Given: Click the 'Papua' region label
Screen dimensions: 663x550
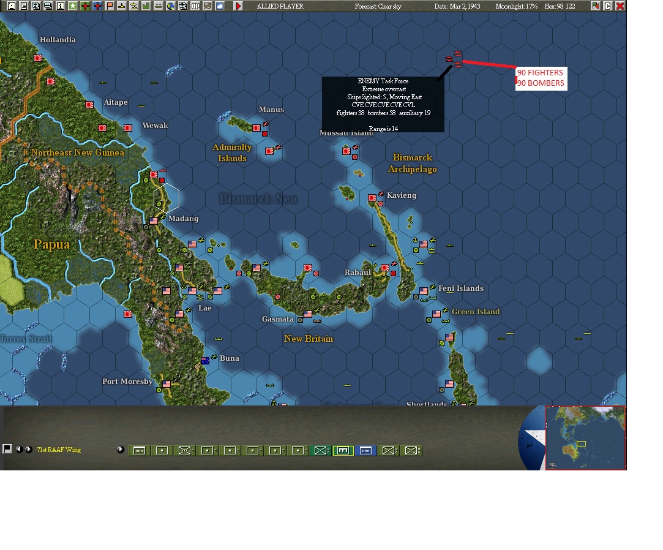Looking at the screenshot, I should pos(51,244).
